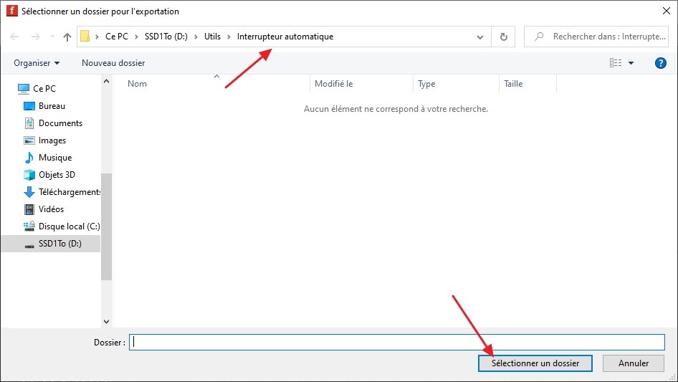
Task: Click the Vidéos folder icon
Action: 29,209
